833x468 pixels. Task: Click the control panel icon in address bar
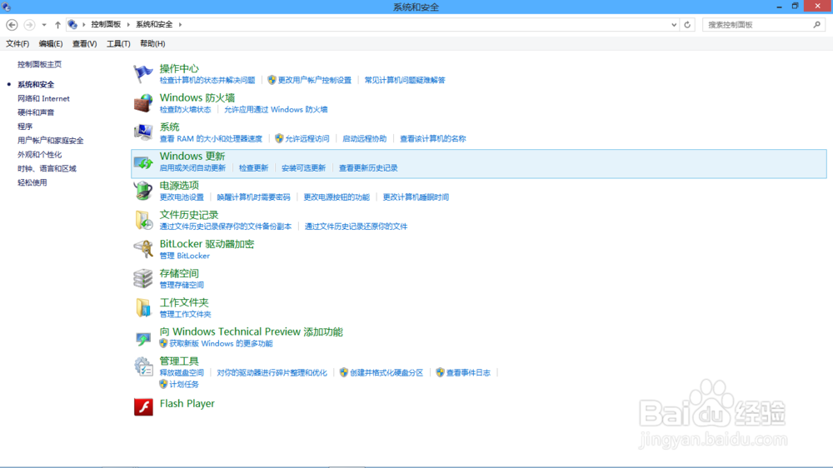click(72, 24)
